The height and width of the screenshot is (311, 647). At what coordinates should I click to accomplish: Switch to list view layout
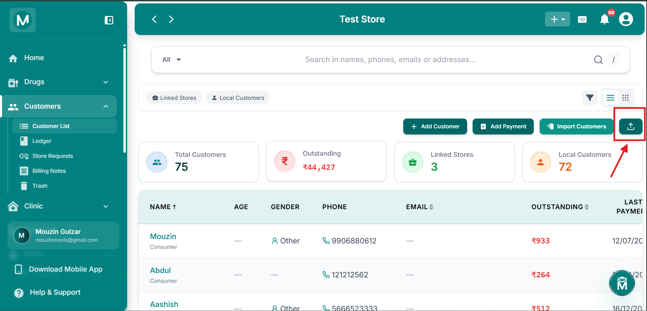point(611,98)
